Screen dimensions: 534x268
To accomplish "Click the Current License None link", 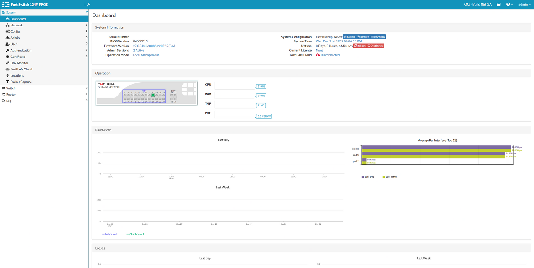I will [x=319, y=51].
